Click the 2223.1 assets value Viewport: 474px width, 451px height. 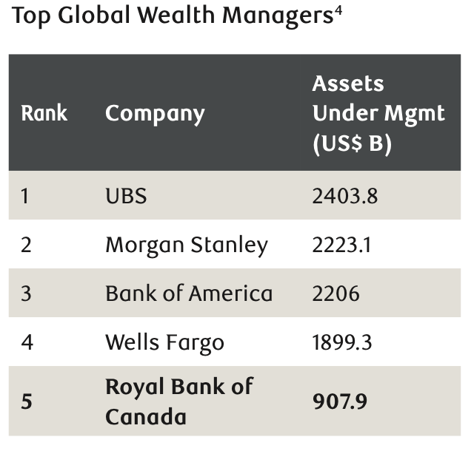(342, 245)
